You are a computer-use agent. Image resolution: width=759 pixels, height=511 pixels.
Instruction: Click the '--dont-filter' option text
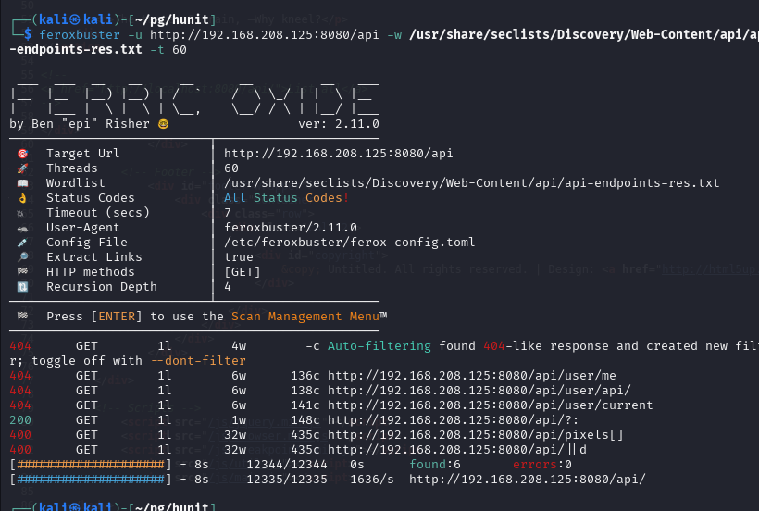point(198,361)
